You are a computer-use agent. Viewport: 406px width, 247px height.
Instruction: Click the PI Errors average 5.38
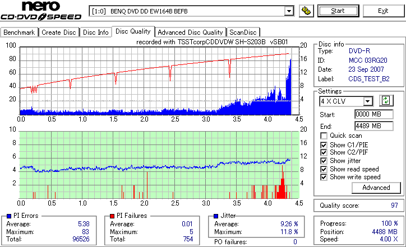coord(84,224)
